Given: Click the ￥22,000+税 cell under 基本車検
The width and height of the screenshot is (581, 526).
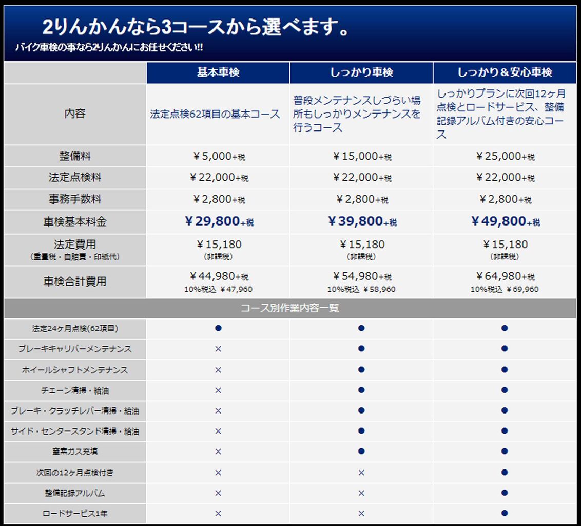Looking at the screenshot, I should [219, 178].
